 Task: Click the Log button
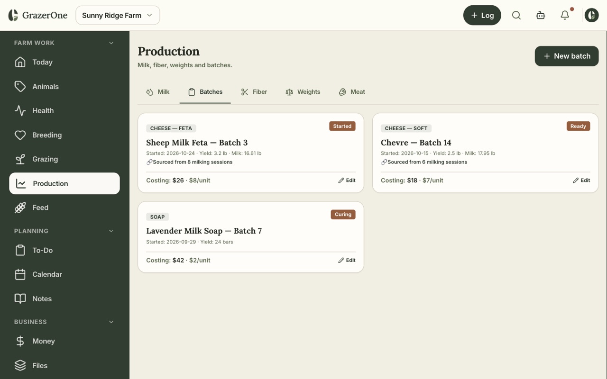tap(482, 15)
